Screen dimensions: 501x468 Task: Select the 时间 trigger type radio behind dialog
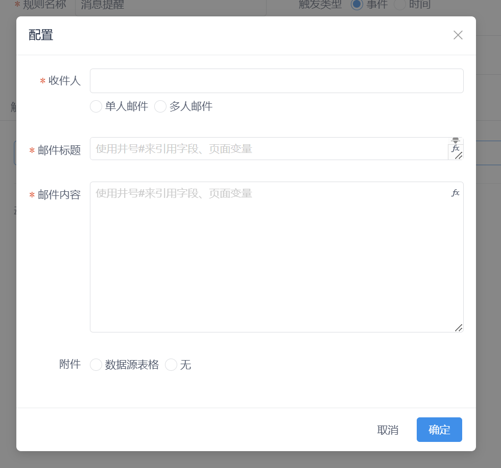(400, 5)
